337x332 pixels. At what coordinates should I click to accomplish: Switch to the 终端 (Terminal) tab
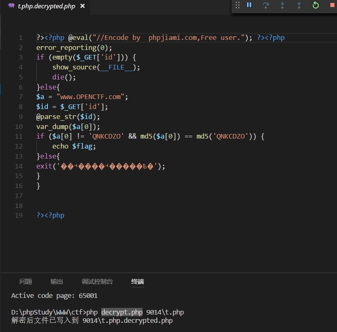[137, 281]
